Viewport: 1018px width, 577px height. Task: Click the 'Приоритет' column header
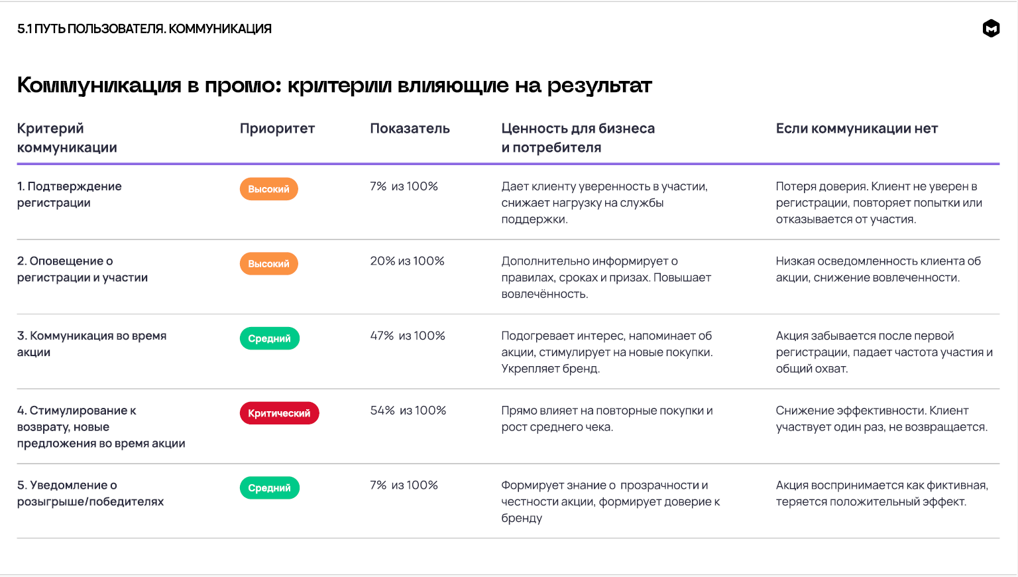[x=277, y=129]
